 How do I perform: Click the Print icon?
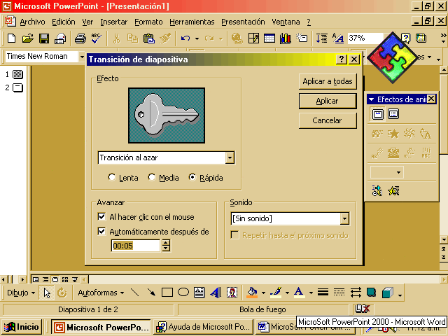tap(80, 38)
